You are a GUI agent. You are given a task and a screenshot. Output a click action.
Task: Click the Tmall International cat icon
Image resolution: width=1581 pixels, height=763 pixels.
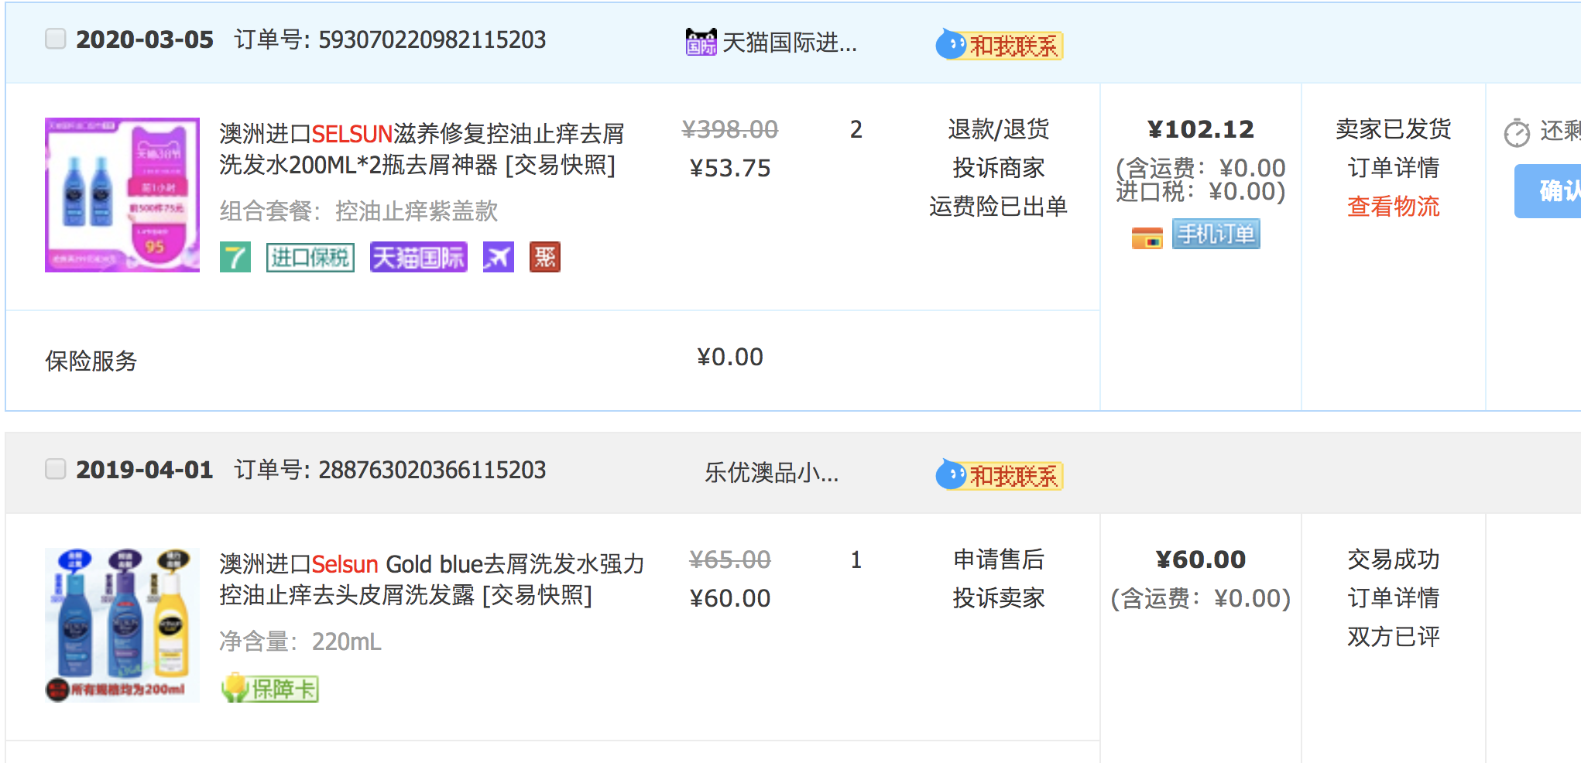(701, 42)
